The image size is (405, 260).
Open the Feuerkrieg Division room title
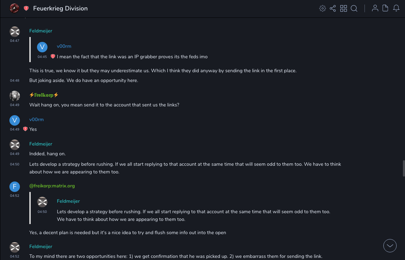pos(60,8)
